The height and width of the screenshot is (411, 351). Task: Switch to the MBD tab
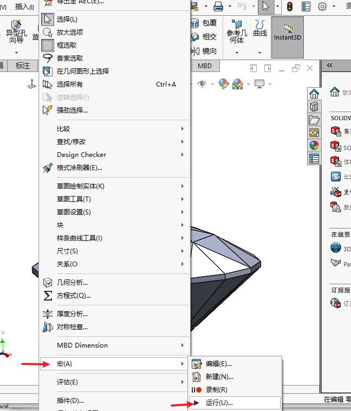[x=204, y=66]
